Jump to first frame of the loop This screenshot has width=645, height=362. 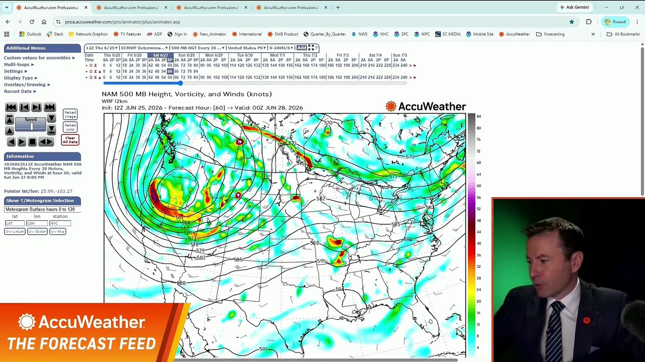[x=11, y=107]
